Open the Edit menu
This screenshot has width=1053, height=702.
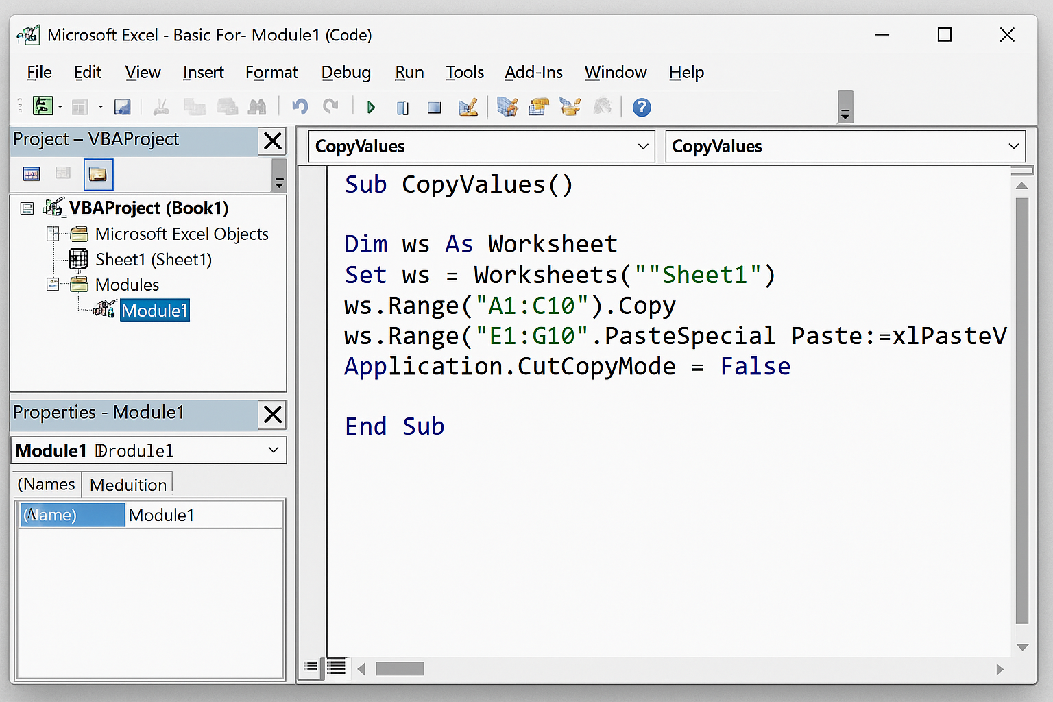point(88,73)
